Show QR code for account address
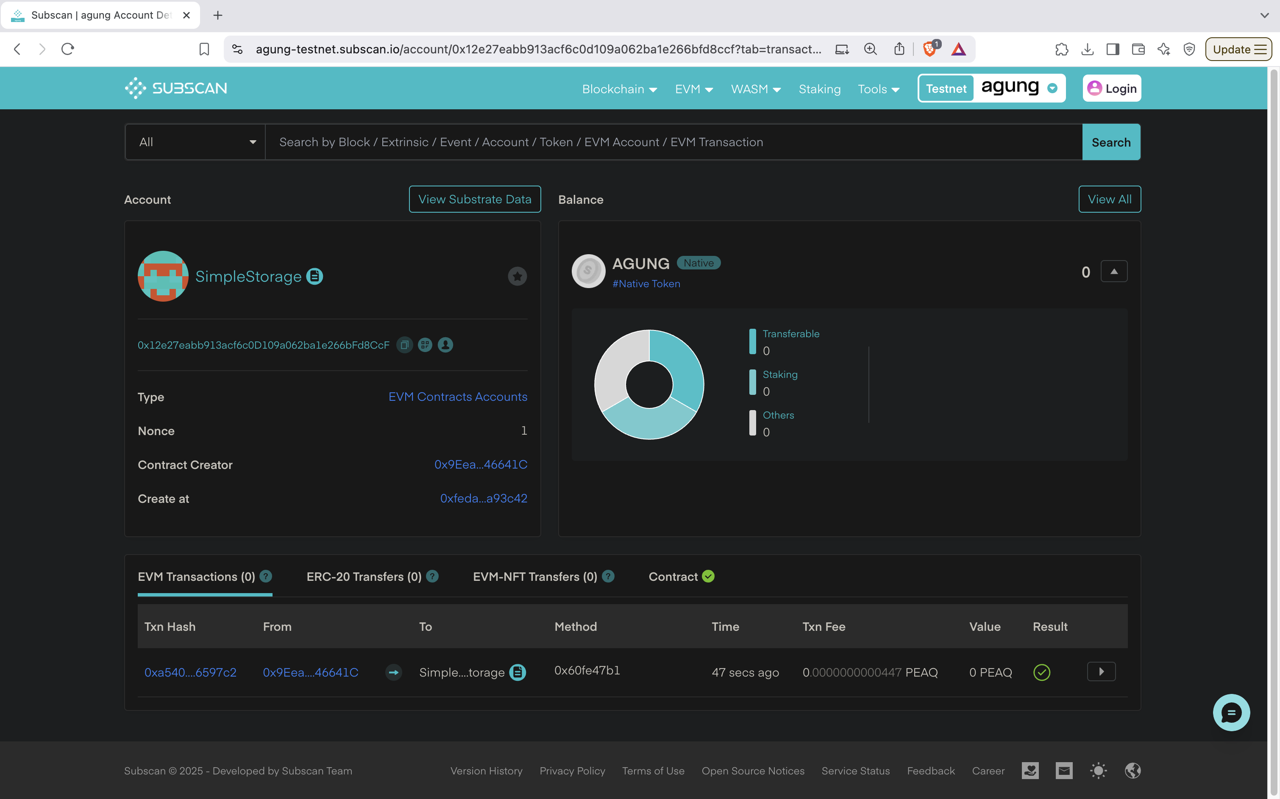 coord(425,345)
